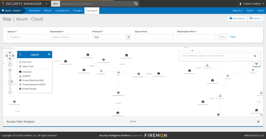
Task: Open the Compliance menu
Action: coord(62,10)
